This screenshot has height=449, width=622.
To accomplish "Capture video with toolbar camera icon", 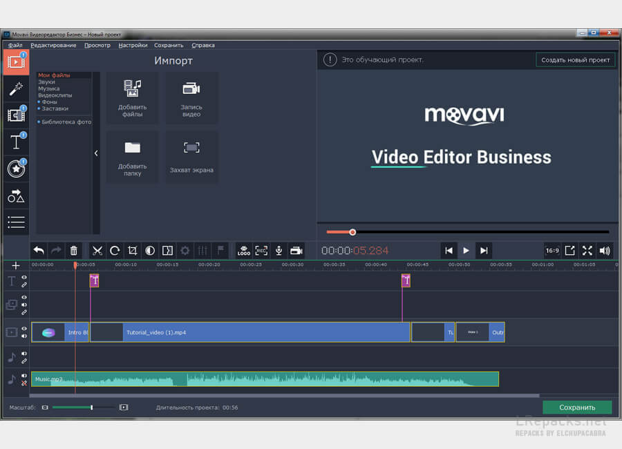I will click(x=296, y=250).
